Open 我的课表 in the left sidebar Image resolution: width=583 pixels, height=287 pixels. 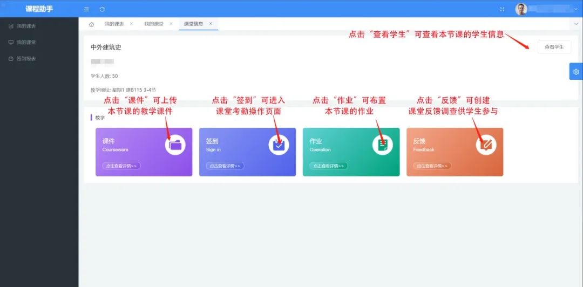(x=26, y=26)
